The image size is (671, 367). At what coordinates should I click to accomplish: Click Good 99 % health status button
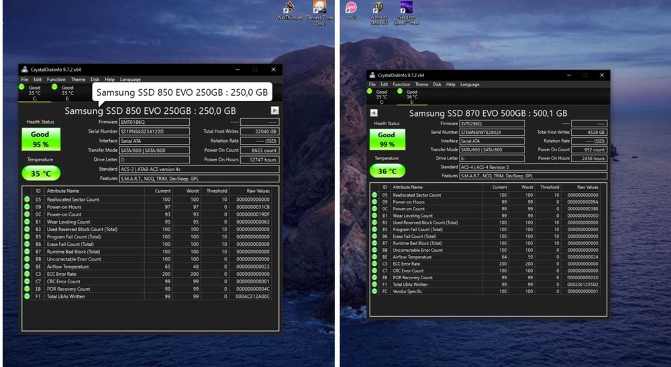387,140
